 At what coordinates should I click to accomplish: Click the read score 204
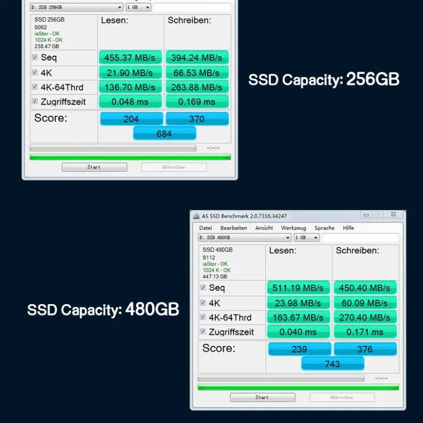pos(132,119)
